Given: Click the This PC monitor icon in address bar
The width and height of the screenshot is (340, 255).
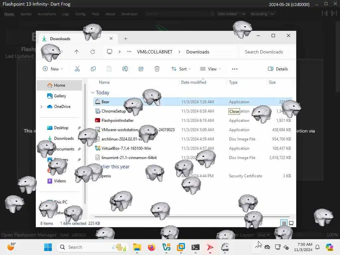Looking at the screenshot, I should [110, 52].
